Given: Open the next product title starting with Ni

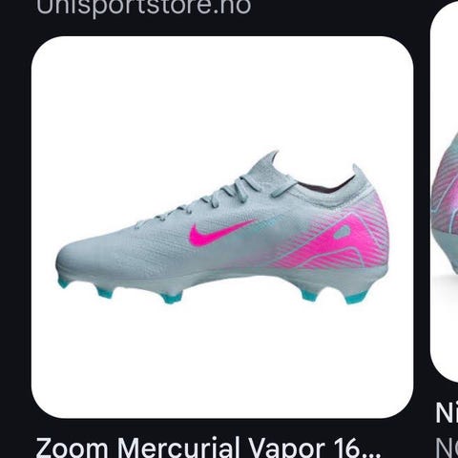Looking at the screenshot, I should (447, 413).
